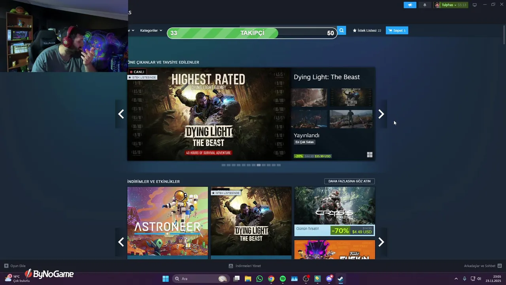Open the Steam announcements megaphone button
This screenshot has width=506, height=285.
pyautogui.click(x=410, y=5)
